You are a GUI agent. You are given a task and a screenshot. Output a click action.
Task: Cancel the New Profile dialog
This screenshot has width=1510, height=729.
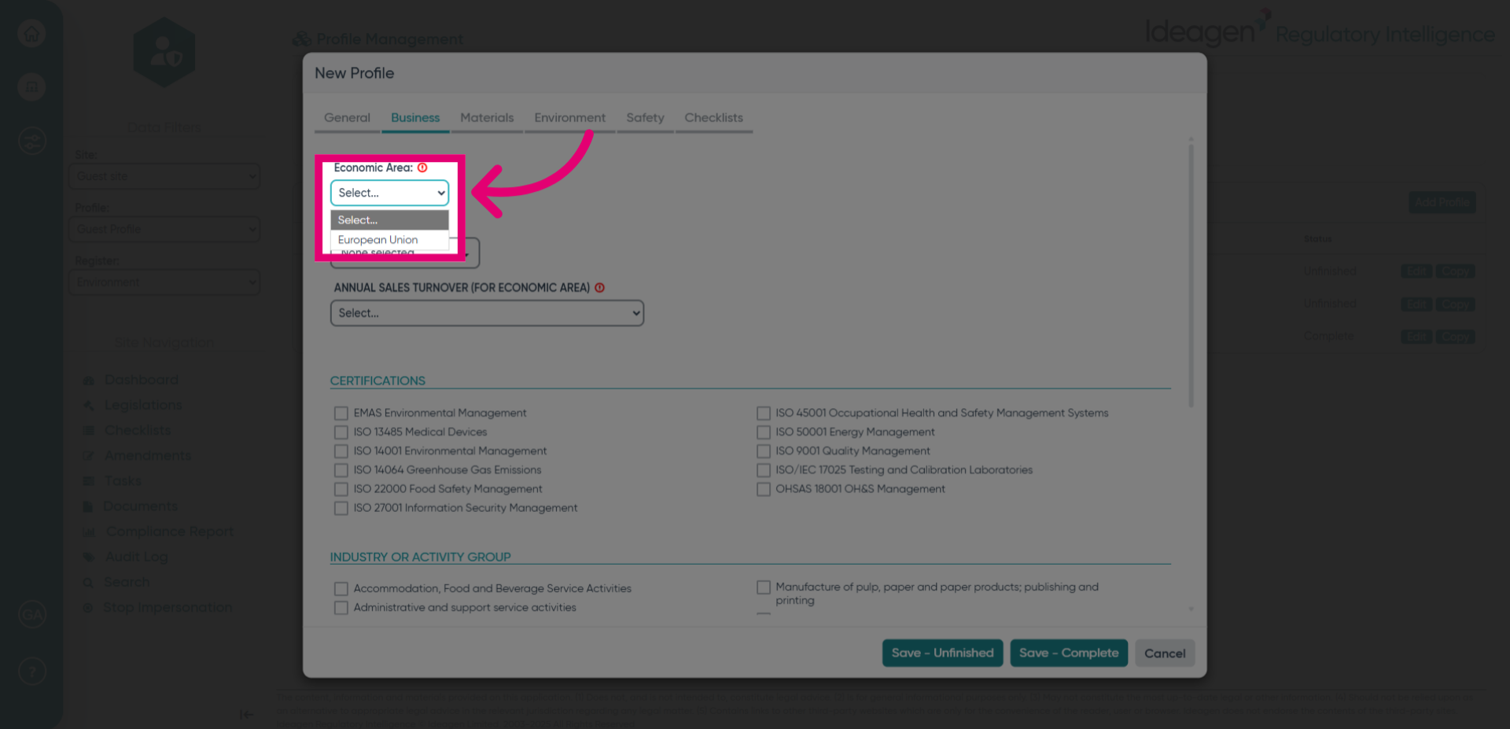(x=1165, y=653)
